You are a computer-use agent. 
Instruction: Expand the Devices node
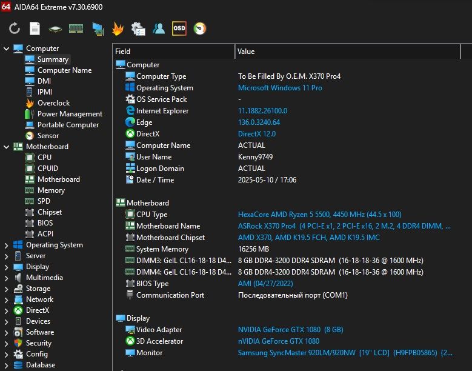(x=6, y=322)
